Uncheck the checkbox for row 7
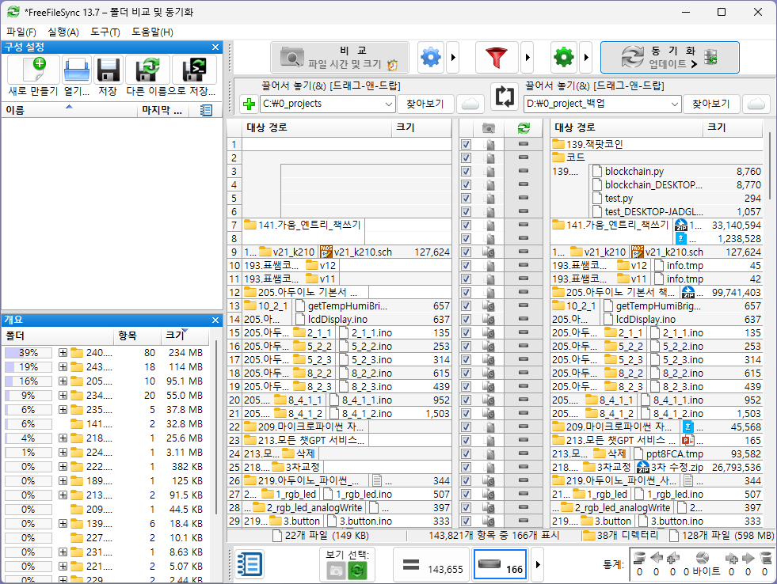 pyautogui.click(x=466, y=226)
